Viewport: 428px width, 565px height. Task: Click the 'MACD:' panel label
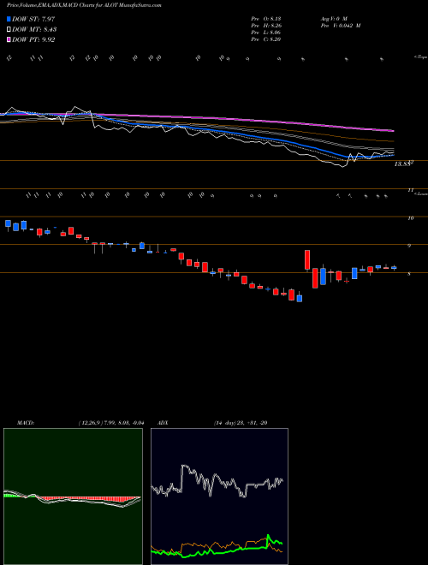[x=25, y=423]
